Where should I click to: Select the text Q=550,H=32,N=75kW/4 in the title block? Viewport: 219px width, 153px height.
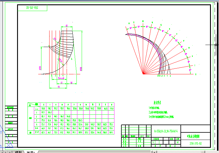pos(166,131)
